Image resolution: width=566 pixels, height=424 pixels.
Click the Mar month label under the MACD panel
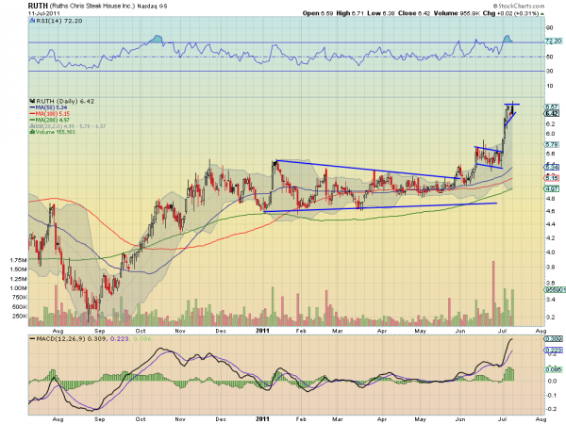click(x=337, y=419)
